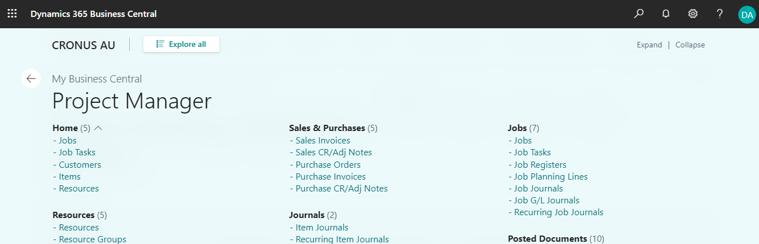Screen dimensions: 759x244
Task: Collapse the Home section chevron
Action: [98, 128]
